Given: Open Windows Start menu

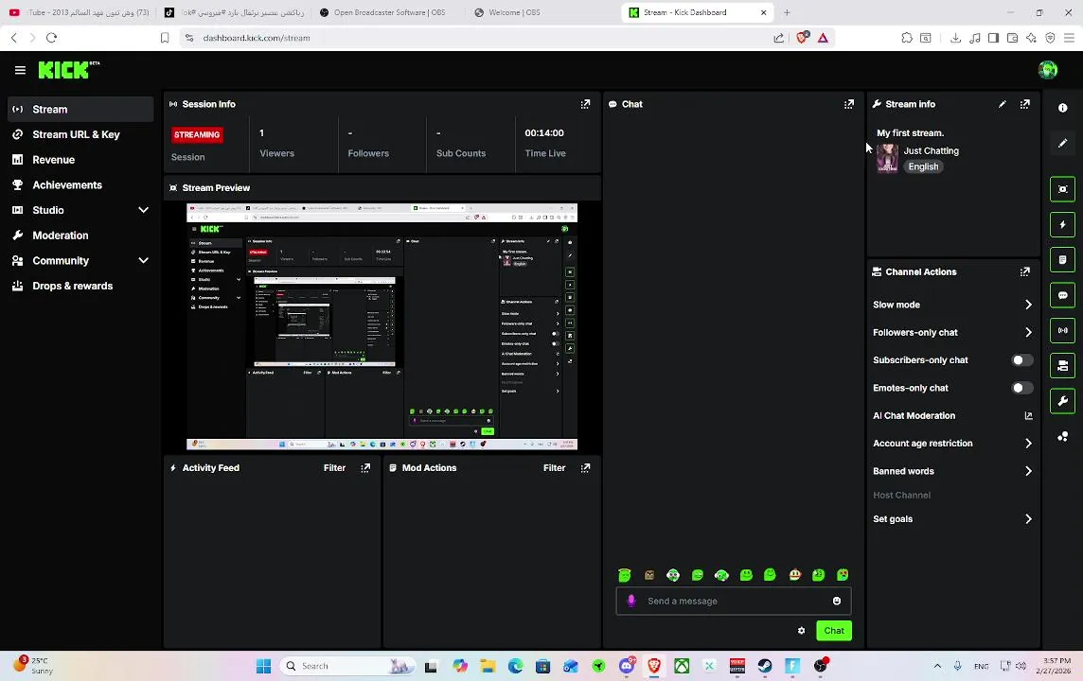Looking at the screenshot, I should 263,666.
